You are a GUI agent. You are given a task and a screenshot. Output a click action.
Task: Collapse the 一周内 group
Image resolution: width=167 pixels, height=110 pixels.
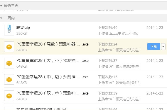click(x=1, y=18)
